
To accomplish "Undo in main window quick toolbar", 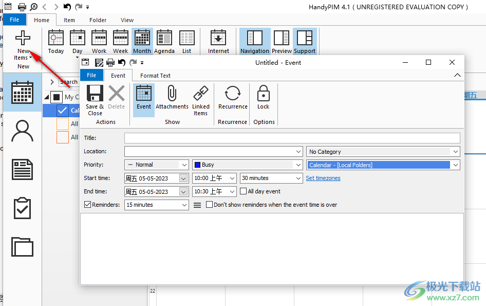I will point(67,7).
